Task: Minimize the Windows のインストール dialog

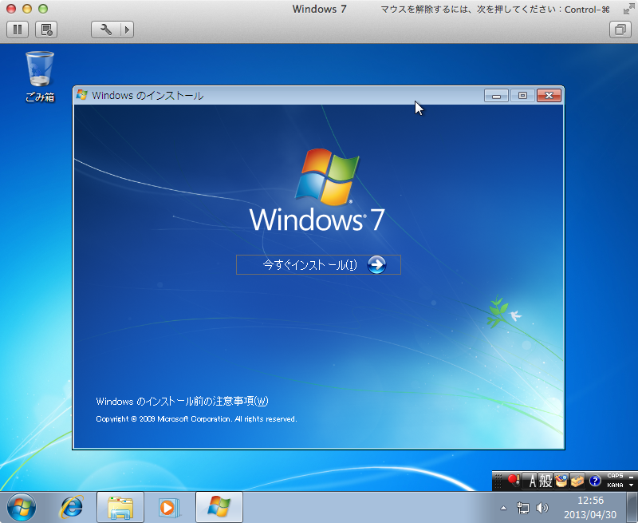Action: tap(496, 96)
